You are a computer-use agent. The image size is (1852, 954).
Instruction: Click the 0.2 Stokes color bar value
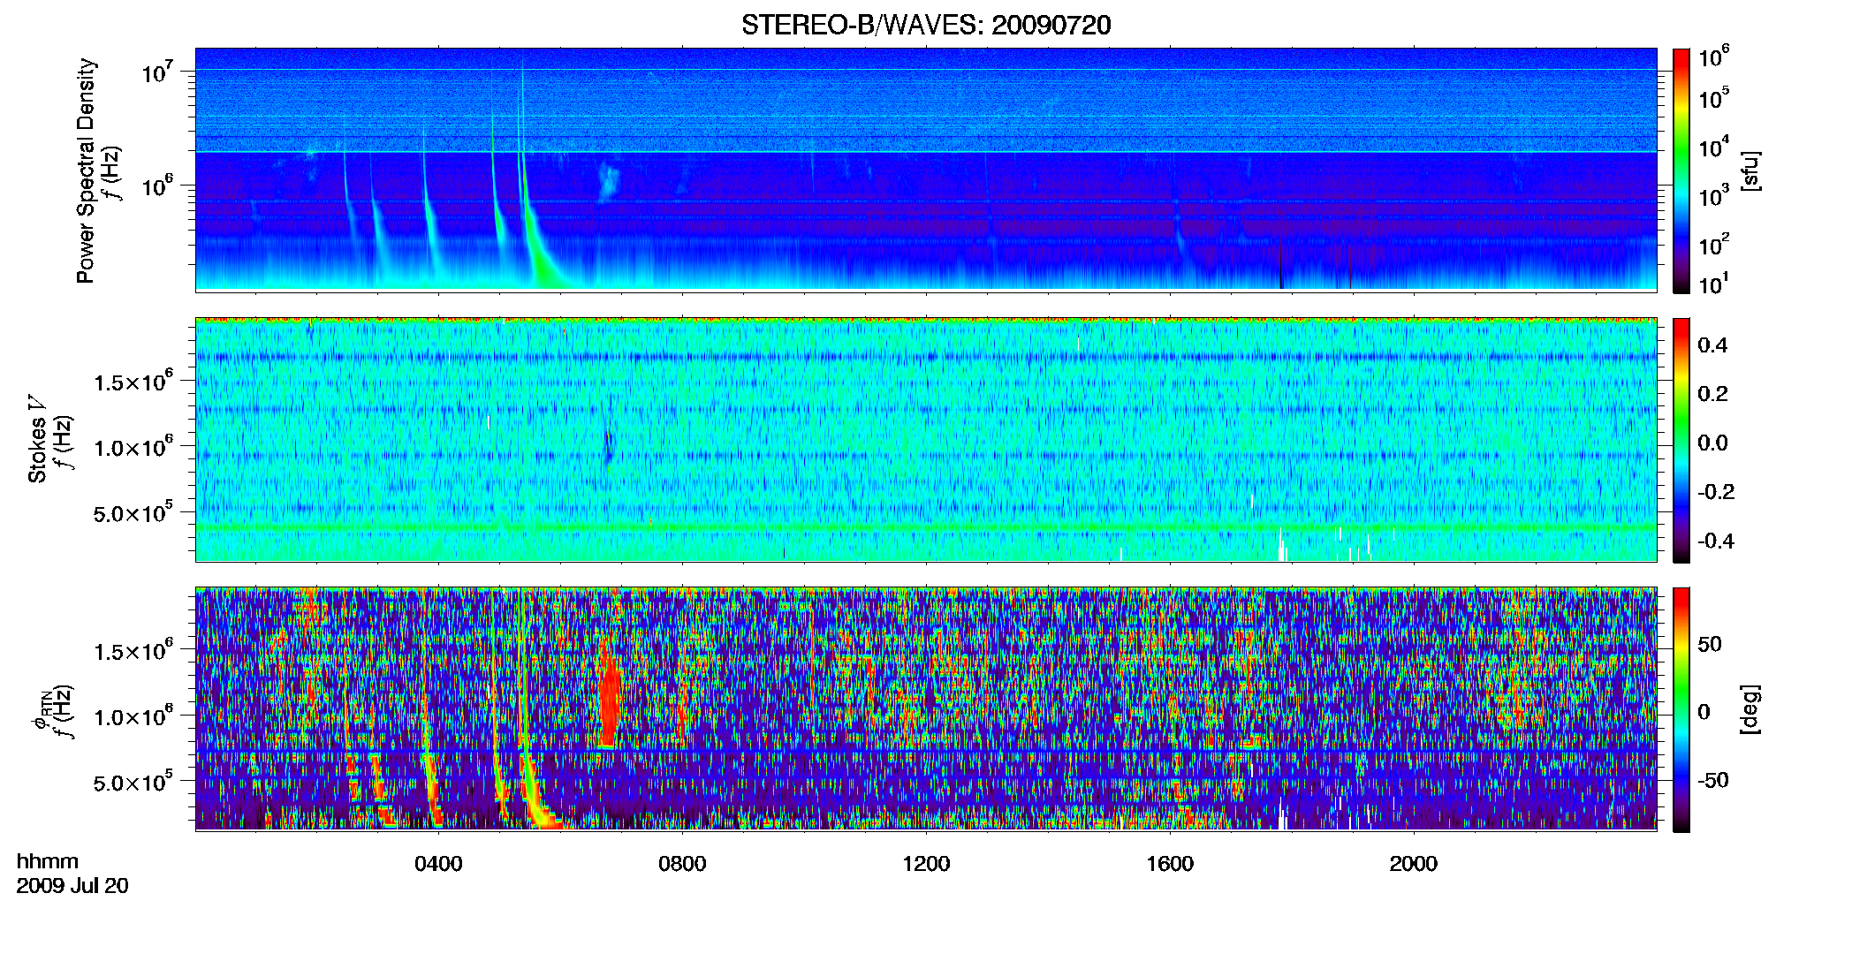1712,394
